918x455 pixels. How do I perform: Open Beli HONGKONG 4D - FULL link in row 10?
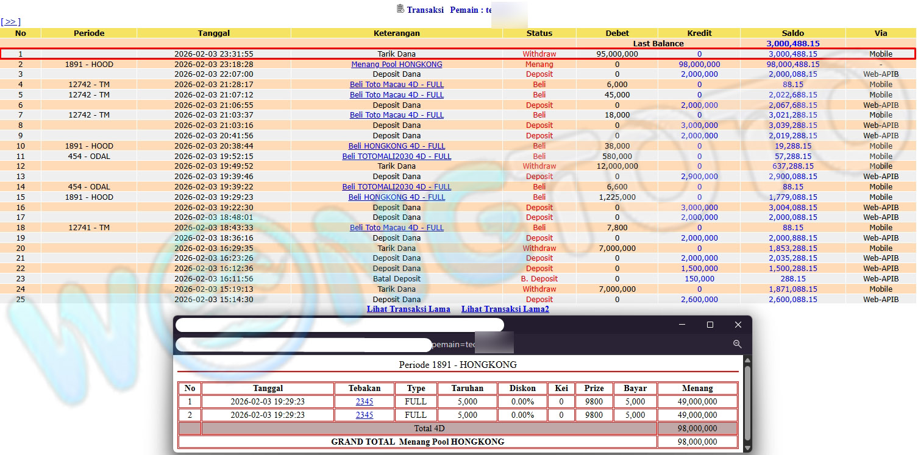(x=396, y=146)
